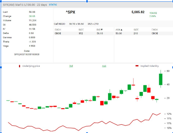The height and width of the screenshot is (133, 173).
Task: Select the Vega value 4.950
Action: pos(32,46)
